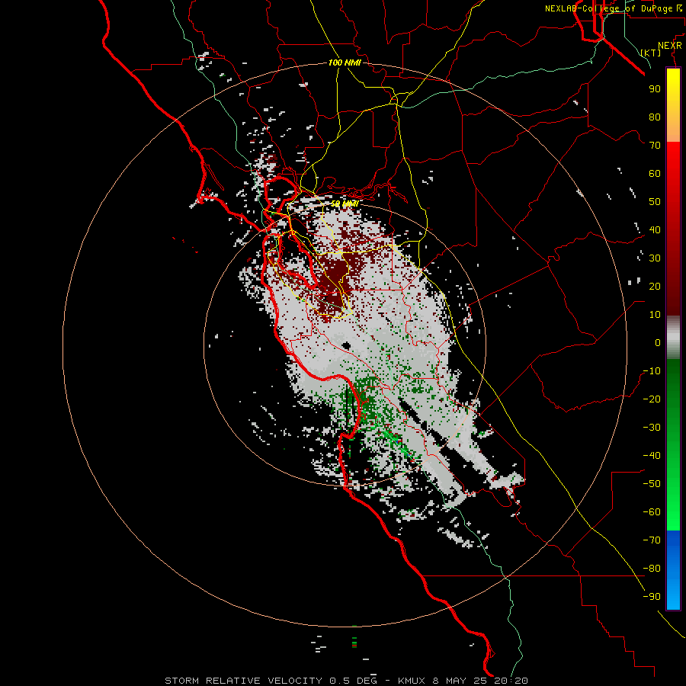Image resolution: width=686 pixels, height=686 pixels.
Task: Select the -10 scale value
Action: 652,371
